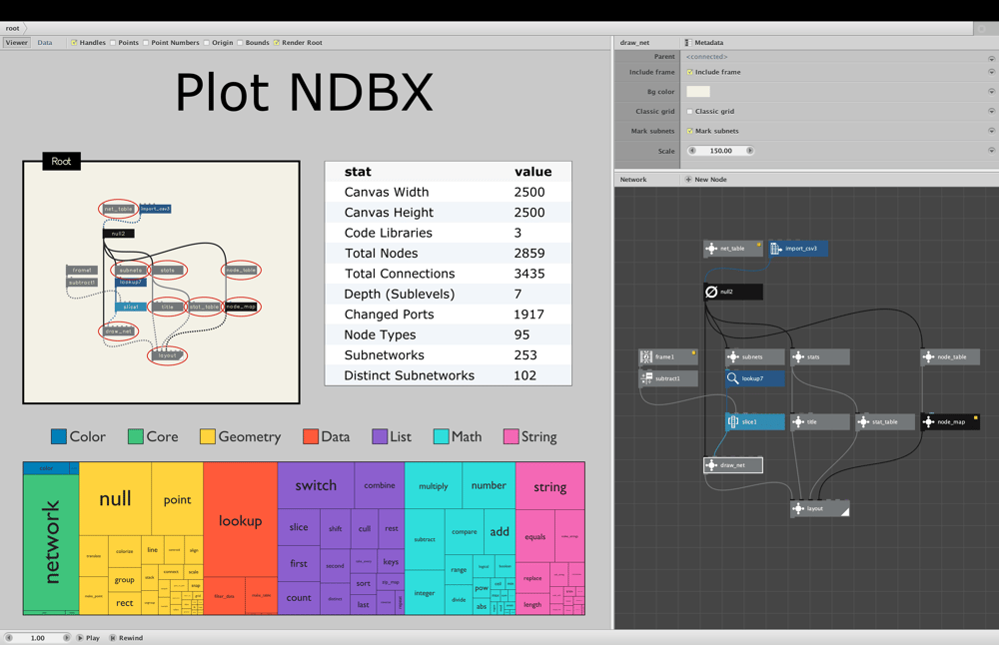Click the Total Nodes value 2859
The image size is (999, 645).
529,254
